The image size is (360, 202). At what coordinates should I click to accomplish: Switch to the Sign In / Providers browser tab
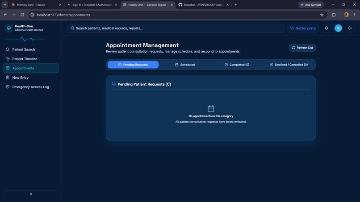[x=92, y=5]
